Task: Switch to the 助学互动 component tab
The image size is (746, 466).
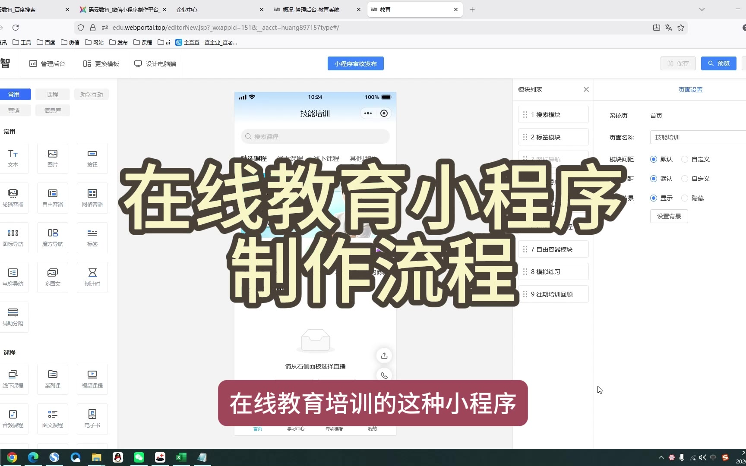Action: point(92,94)
